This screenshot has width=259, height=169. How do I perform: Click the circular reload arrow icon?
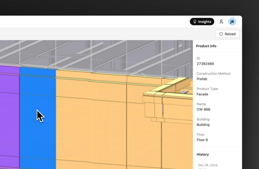(x=221, y=34)
